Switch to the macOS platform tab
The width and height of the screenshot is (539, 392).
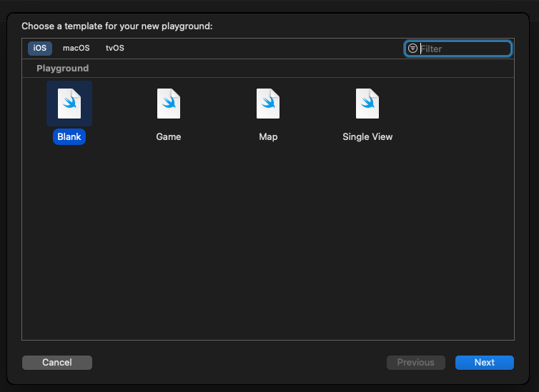tap(76, 49)
